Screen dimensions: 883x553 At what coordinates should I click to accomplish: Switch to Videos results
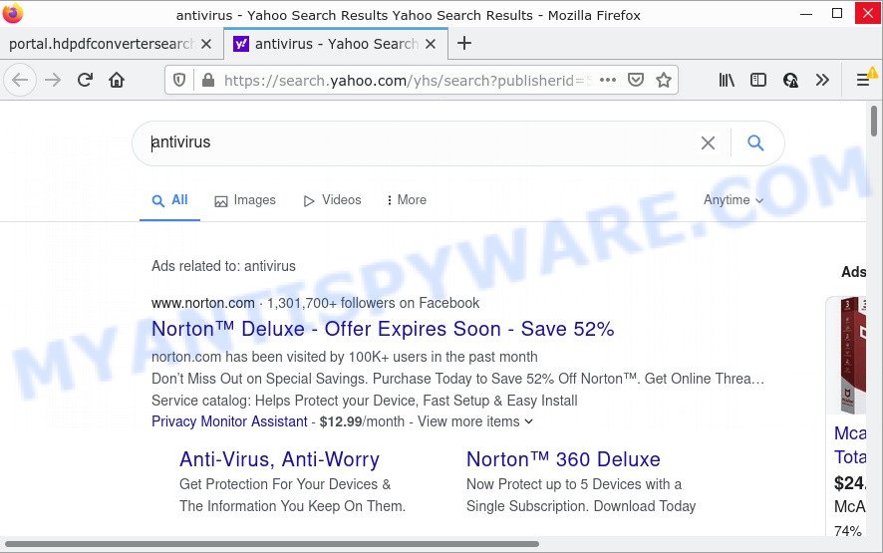332,200
